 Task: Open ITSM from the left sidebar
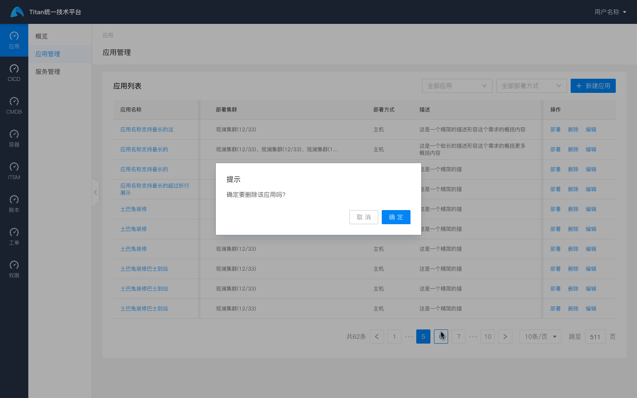coord(14,171)
